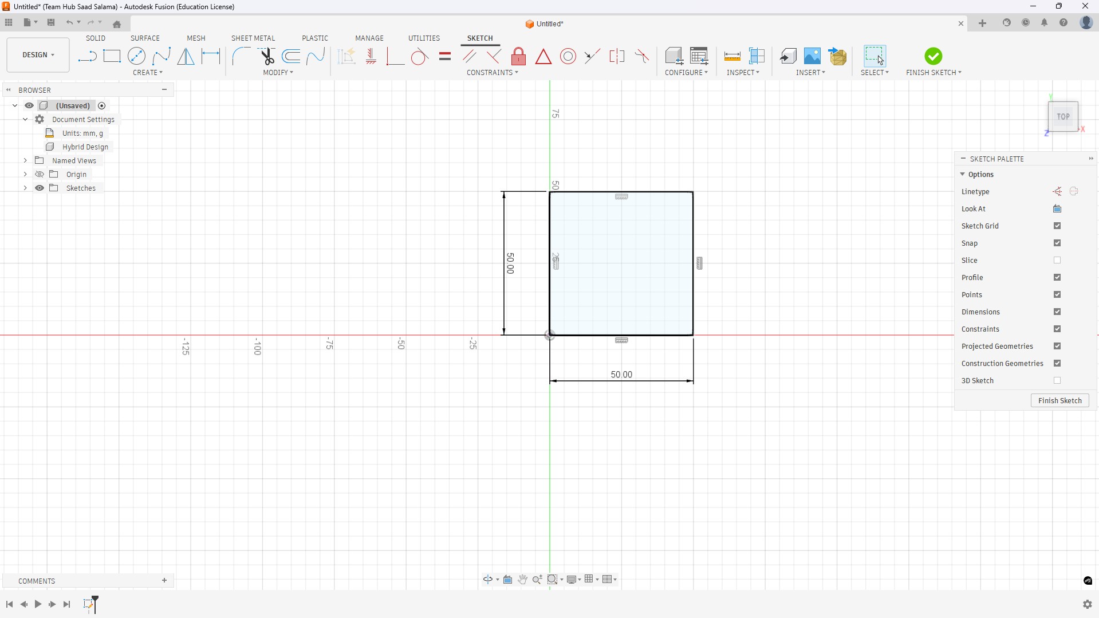
Task: Activate the Mirror sketch tool
Action: click(x=186, y=56)
